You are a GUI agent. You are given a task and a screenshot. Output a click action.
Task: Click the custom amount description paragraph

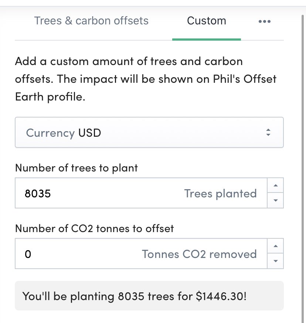pyautogui.click(x=145, y=79)
